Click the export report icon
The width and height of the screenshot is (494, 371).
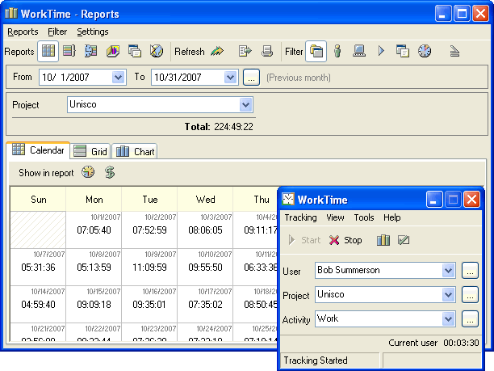tap(246, 51)
